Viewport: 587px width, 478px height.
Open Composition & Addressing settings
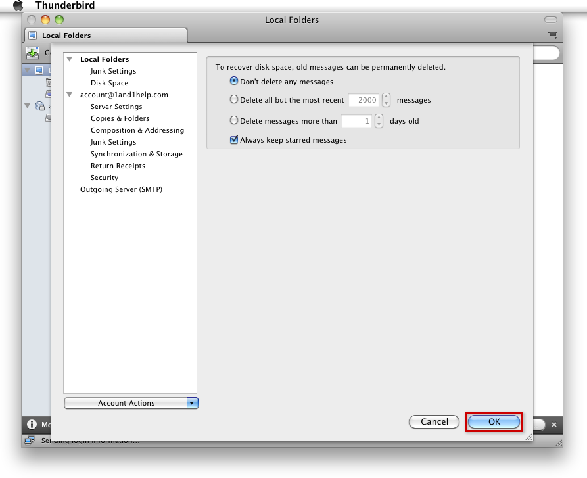[x=137, y=130]
